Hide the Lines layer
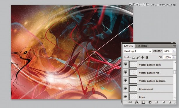Image resolution: width=179 pixels, height=108 pixels. click(x=125, y=96)
